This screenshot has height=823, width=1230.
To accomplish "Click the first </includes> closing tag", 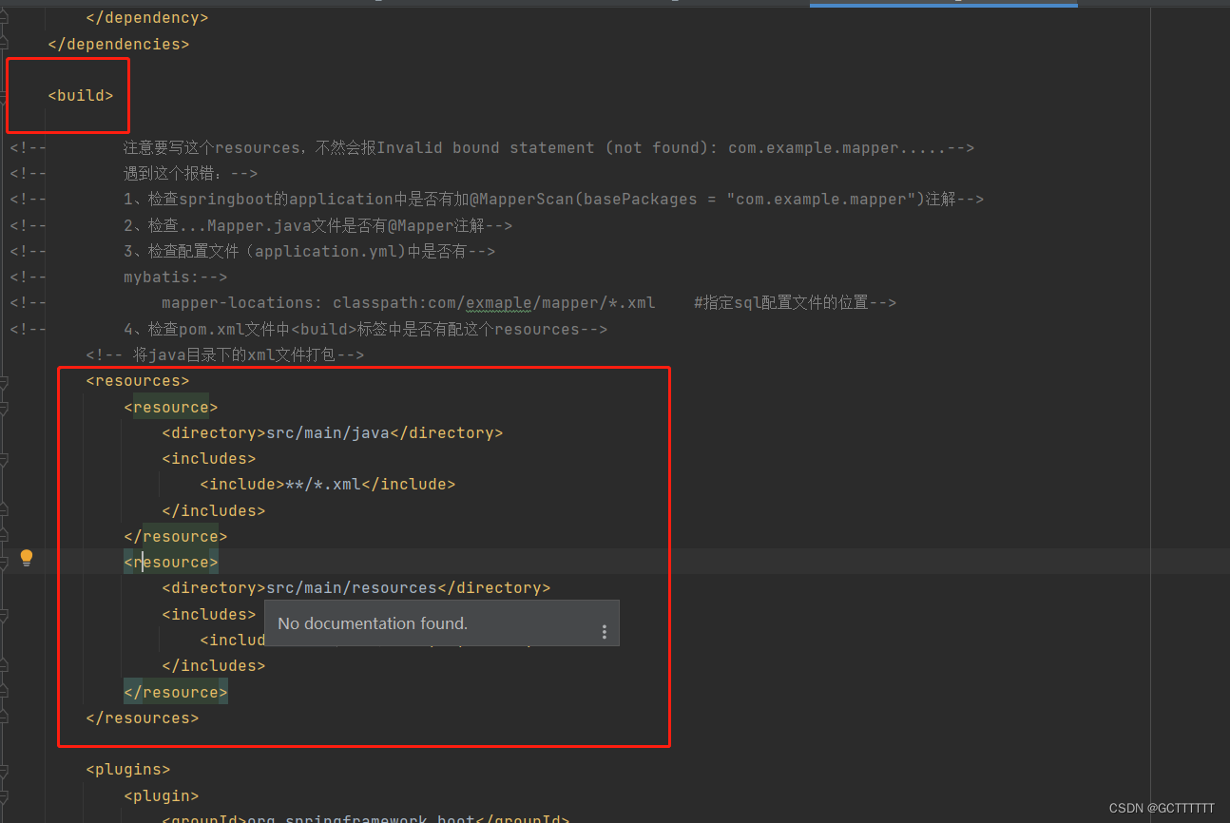I will point(214,510).
